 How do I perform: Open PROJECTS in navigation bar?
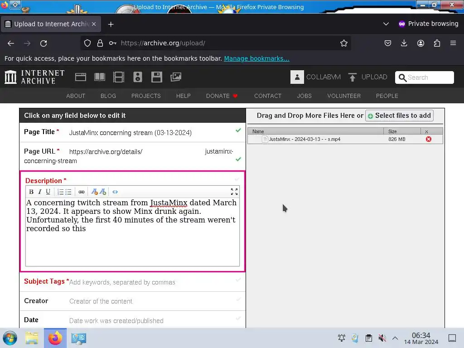pos(146,96)
